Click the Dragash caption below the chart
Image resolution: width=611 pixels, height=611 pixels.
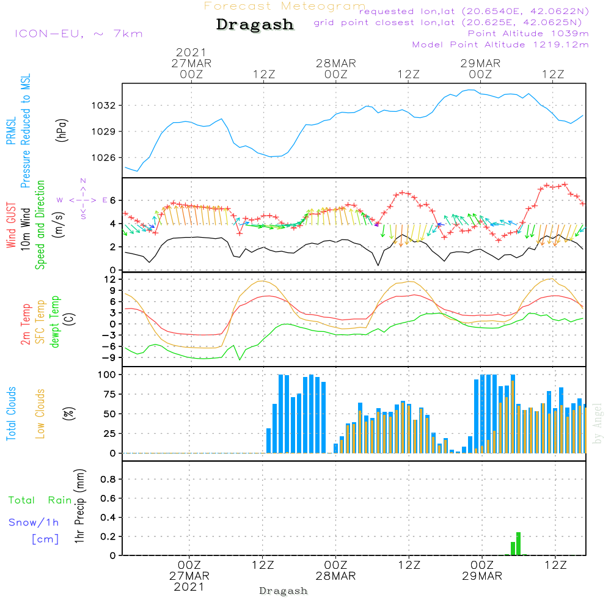(x=284, y=591)
